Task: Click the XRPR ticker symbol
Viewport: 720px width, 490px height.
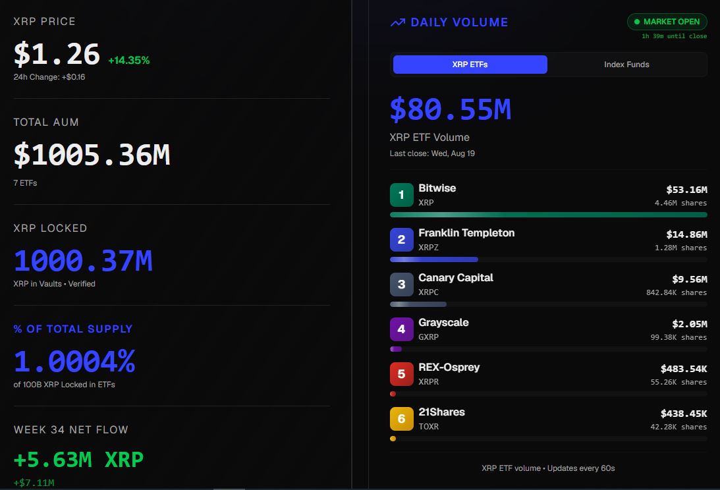Action: point(428,381)
